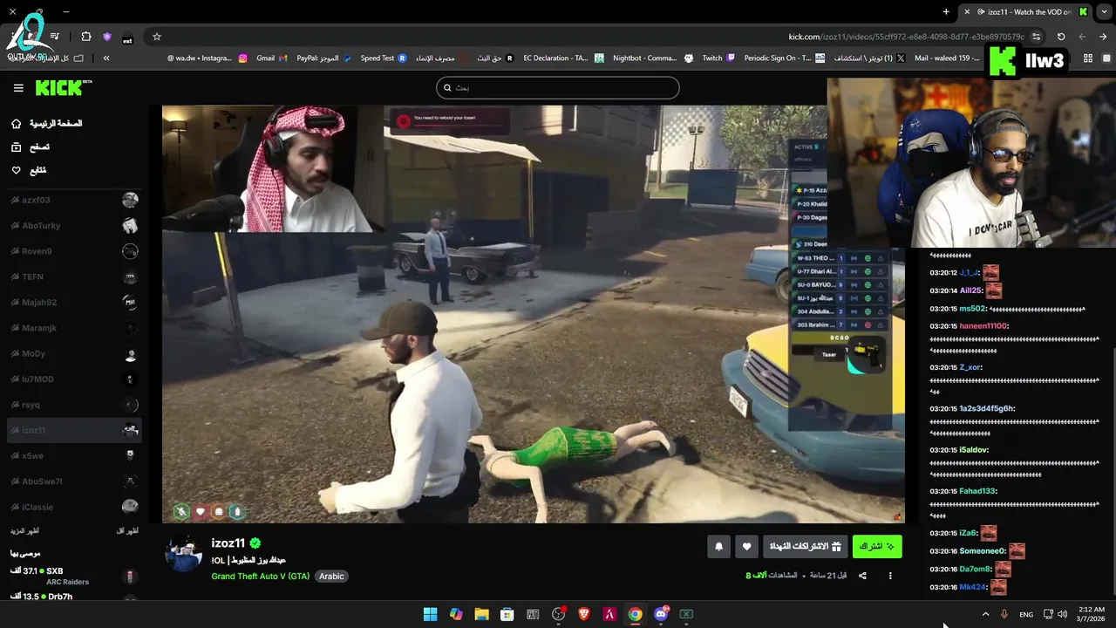This screenshot has width=1116, height=628.
Task: Open Speed Test bookmark
Action: click(383, 58)
